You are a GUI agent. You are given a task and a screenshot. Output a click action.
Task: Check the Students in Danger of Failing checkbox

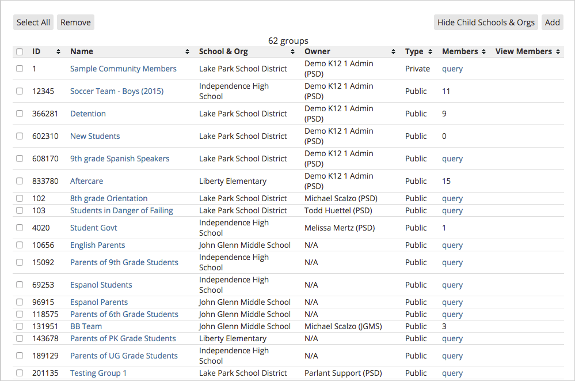pyautogui.click(x=20, y=210)
